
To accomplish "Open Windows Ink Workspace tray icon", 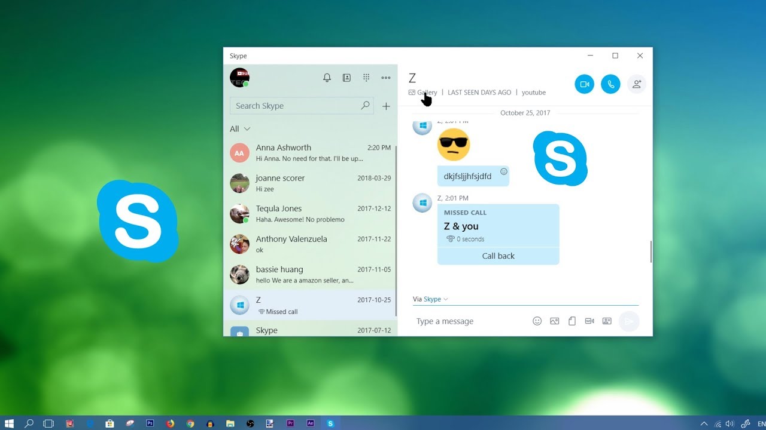I will (745, 423).
